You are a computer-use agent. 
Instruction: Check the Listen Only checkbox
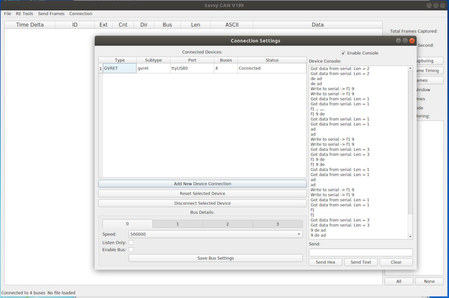[131, 242]
